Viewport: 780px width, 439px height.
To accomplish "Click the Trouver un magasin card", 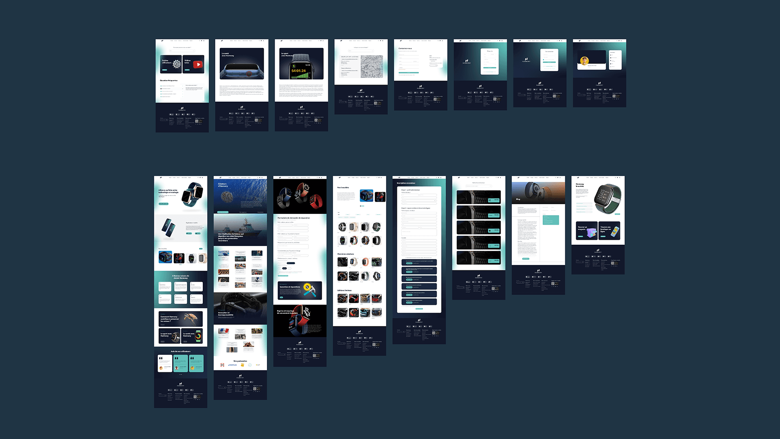I will pyautogui.click(x=586, y=230).
